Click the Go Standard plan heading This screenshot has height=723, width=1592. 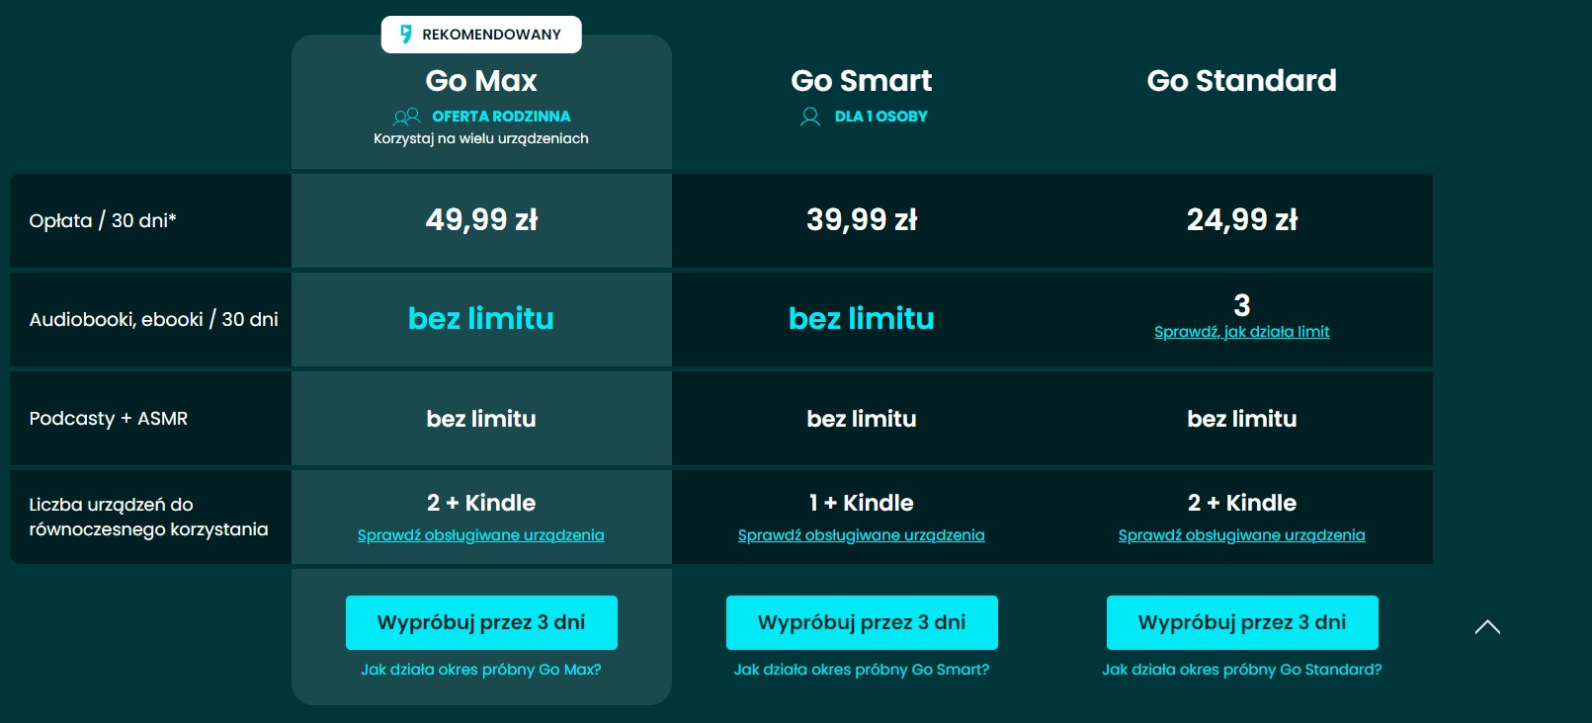pyautogui.click(x=1242, y=81)
